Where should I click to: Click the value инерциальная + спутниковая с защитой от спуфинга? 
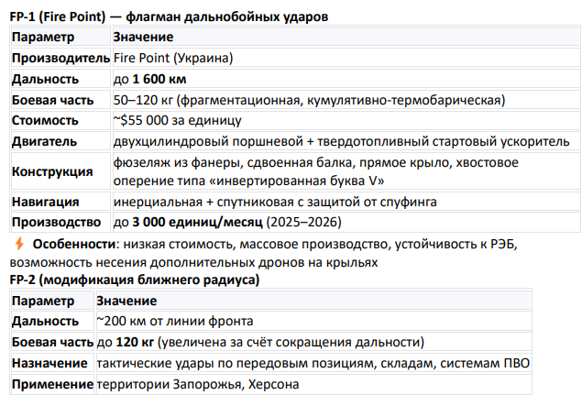pyautogui.click(x=275, y=202)
